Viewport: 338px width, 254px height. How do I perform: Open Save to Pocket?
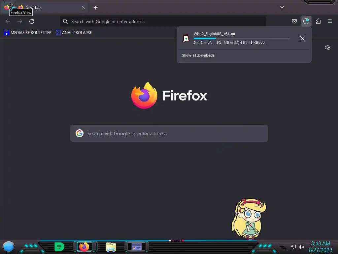tap(294, 21)
